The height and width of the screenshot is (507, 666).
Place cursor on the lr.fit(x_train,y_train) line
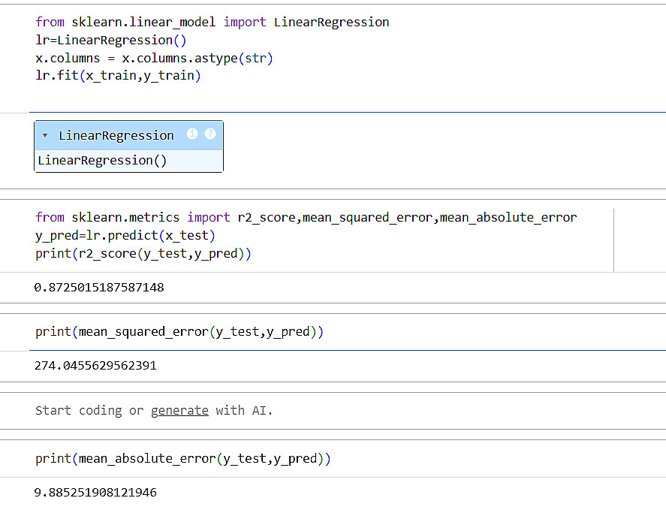click(x=118, y=76)
